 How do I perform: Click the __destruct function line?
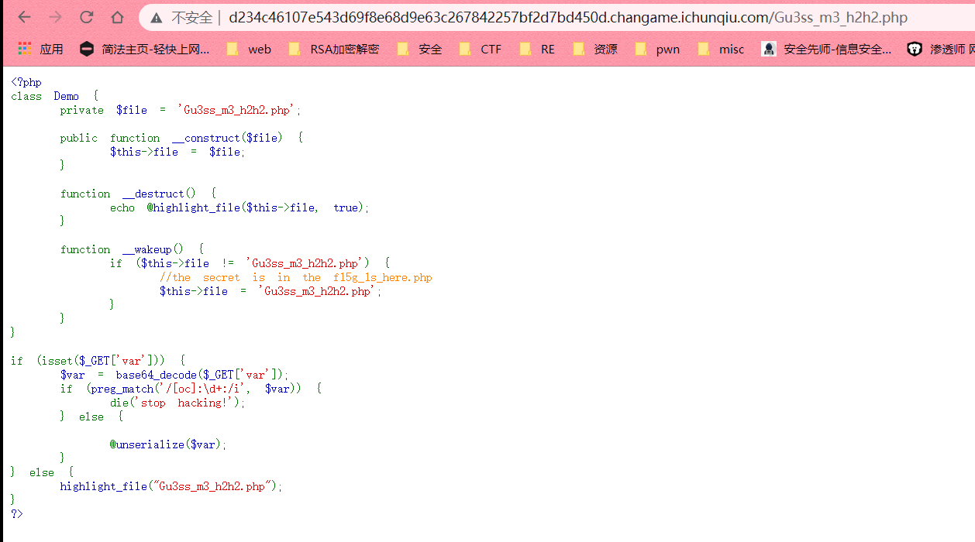tap(138, 194)
